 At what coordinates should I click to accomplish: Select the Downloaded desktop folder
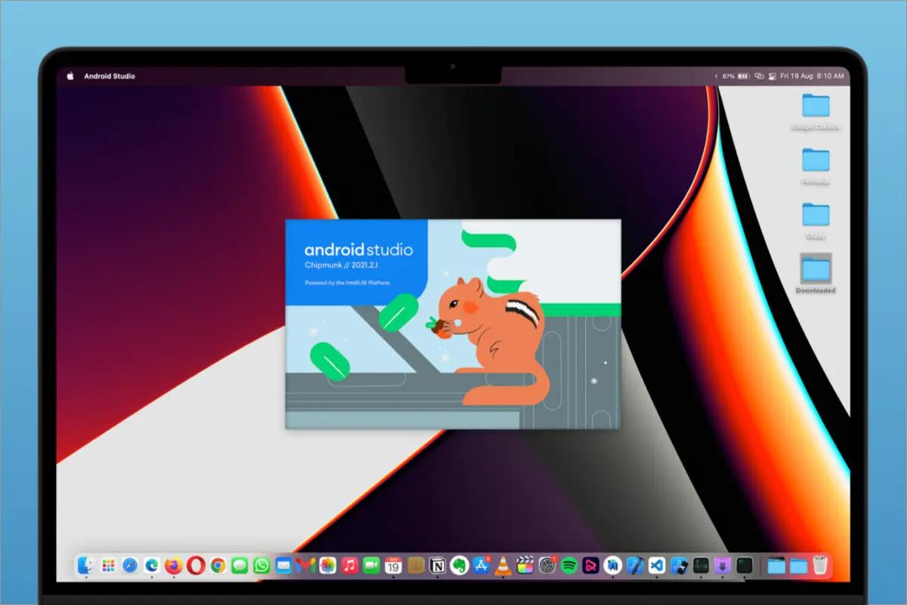click(x=816, y=274)
